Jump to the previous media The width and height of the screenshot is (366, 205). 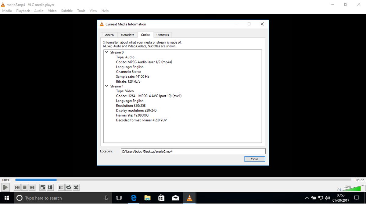tap(17, 187)
